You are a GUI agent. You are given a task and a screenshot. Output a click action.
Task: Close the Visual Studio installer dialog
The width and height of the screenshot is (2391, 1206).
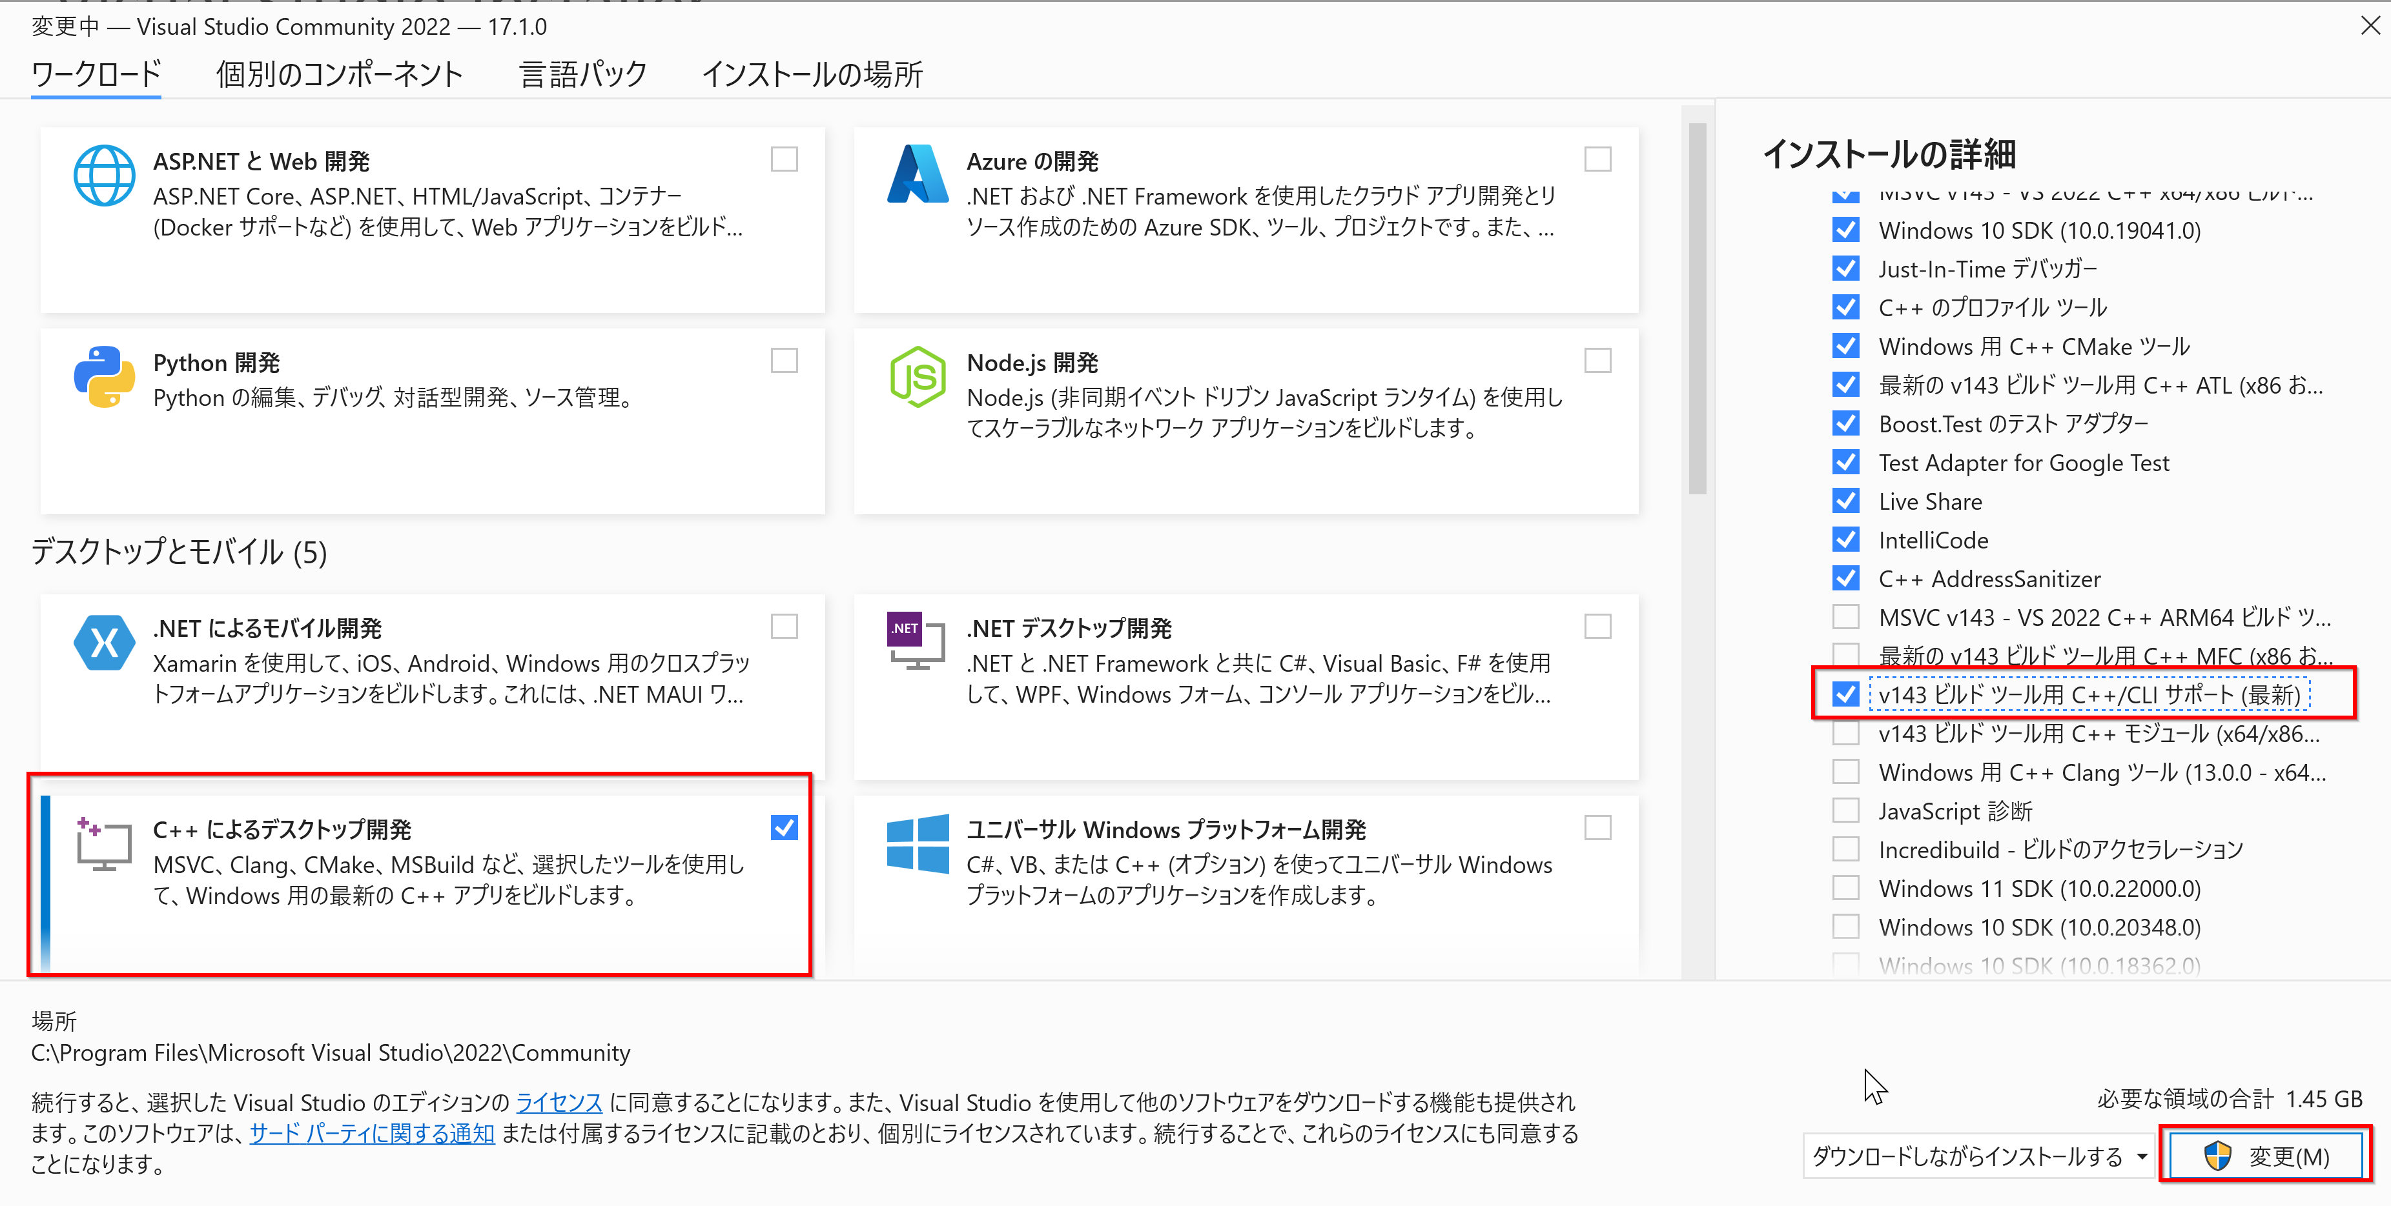click(x=2370, y=26)
